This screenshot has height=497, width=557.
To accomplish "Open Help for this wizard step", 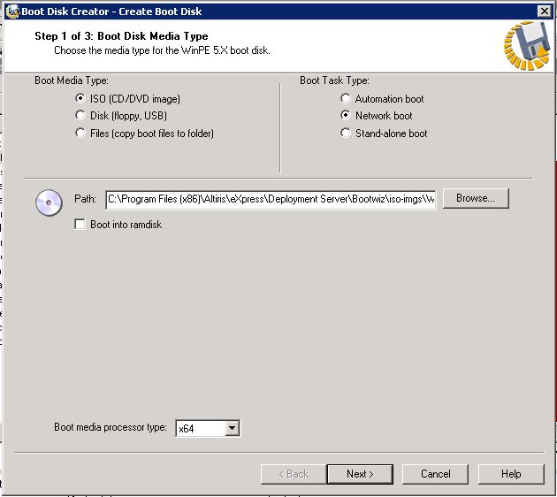I will tap(511, 474).
